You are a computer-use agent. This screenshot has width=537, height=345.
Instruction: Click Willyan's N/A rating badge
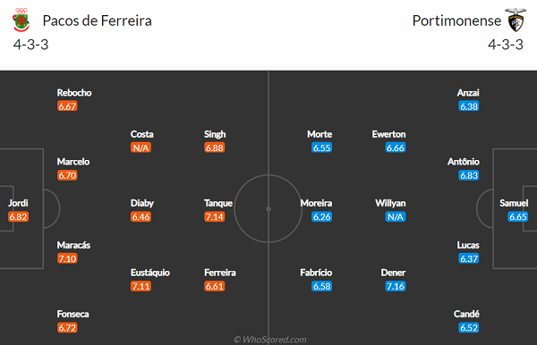pos(396,217)
